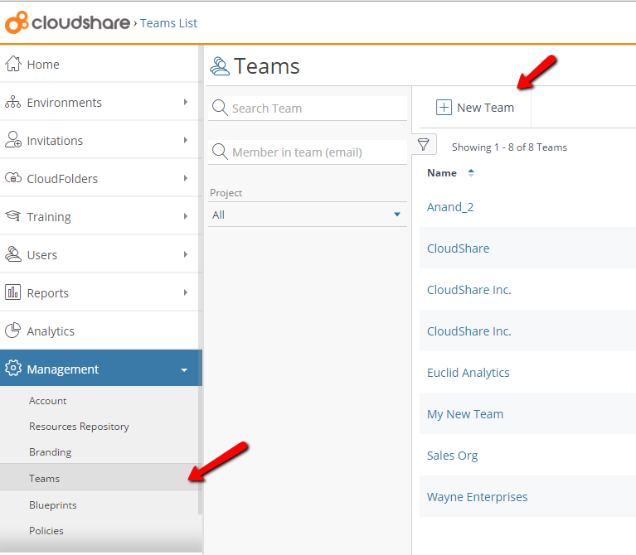Open the Wayne Enterprises team

click(x=477, y=497)
